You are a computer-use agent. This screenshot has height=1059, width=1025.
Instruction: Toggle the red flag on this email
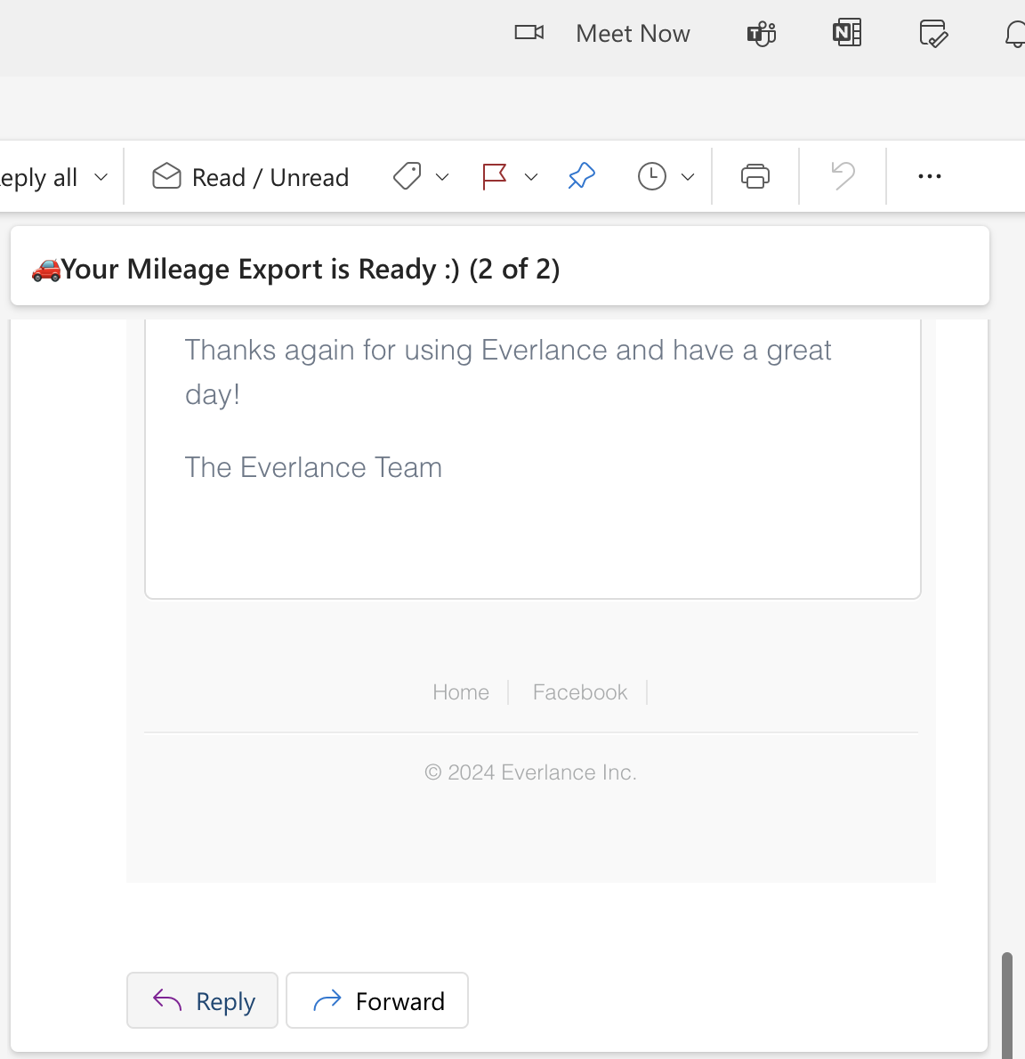[494, 176]
